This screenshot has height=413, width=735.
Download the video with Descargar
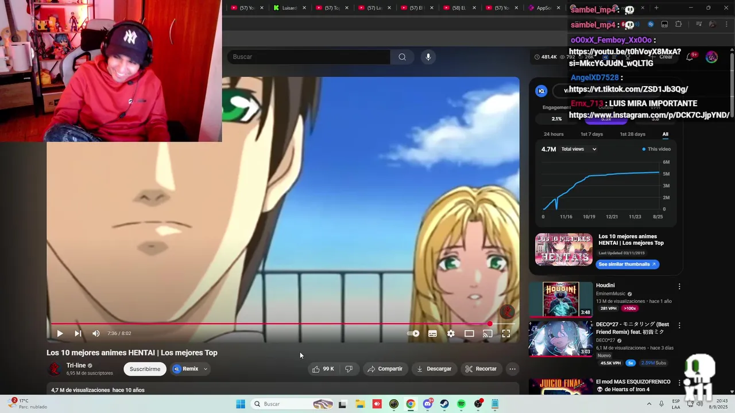pos(434,369)
